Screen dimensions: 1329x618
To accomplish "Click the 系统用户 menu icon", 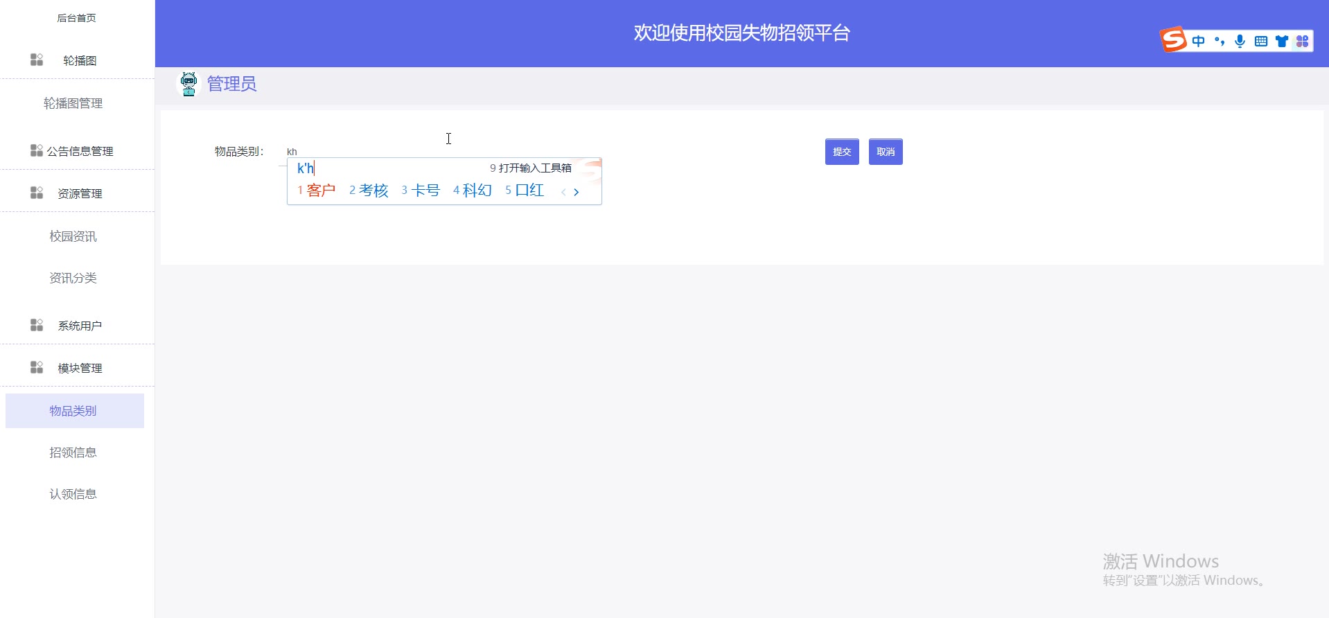I will (37, 325).
